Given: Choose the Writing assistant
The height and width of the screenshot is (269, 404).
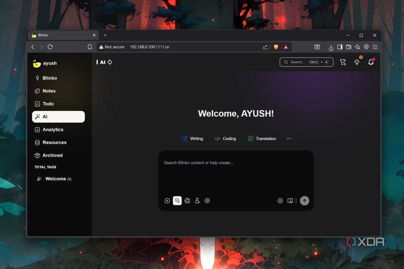Looking at the screenshot, I should pos(192,139).
